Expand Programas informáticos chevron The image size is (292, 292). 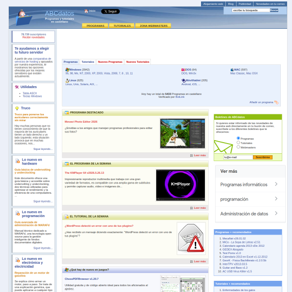(276, 184)
